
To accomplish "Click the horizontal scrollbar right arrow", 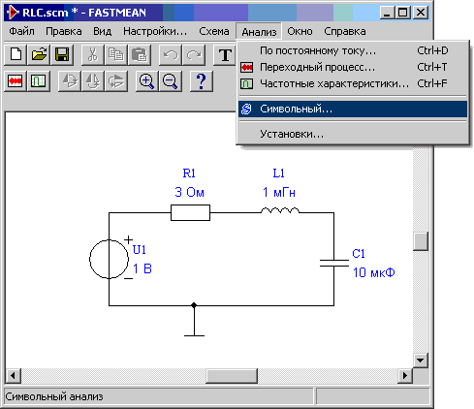I will tap(405, 376).
